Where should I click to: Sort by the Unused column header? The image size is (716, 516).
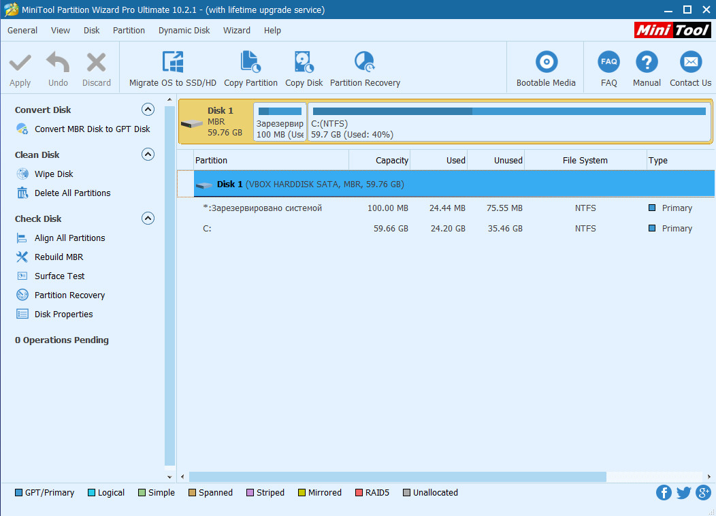[x=496, y=160]
